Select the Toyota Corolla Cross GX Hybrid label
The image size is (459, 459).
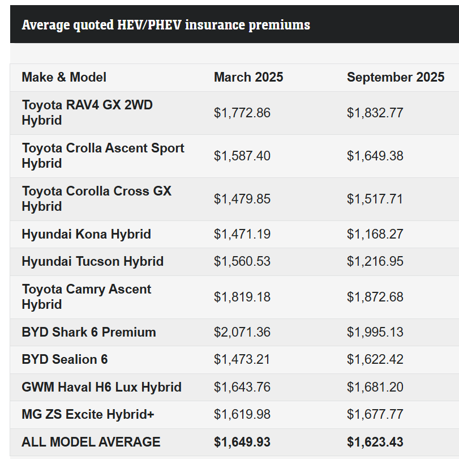96,199
